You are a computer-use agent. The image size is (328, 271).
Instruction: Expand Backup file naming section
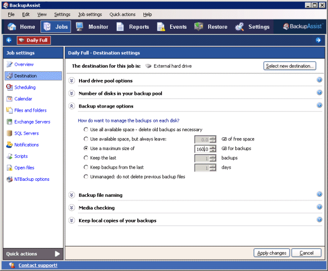tap(72, 195)
